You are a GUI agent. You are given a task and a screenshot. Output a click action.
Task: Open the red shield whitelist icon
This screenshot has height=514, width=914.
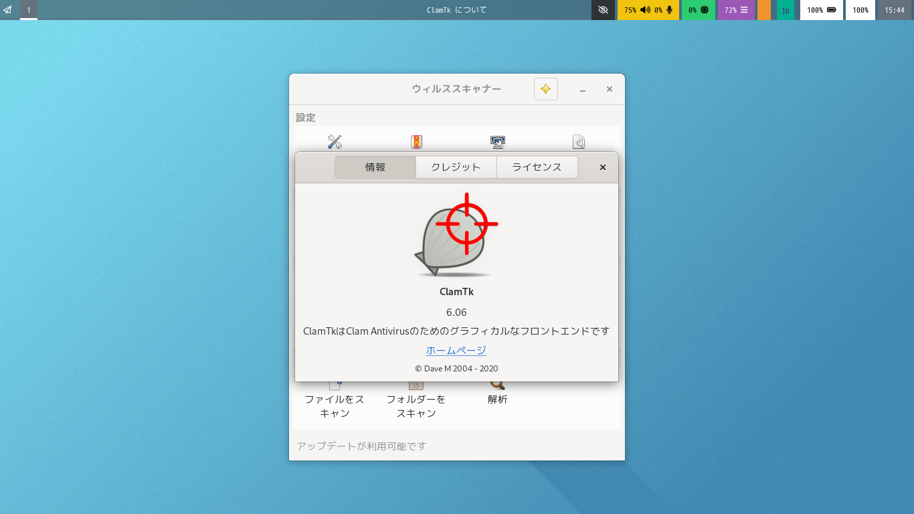[x=416, y=142]
